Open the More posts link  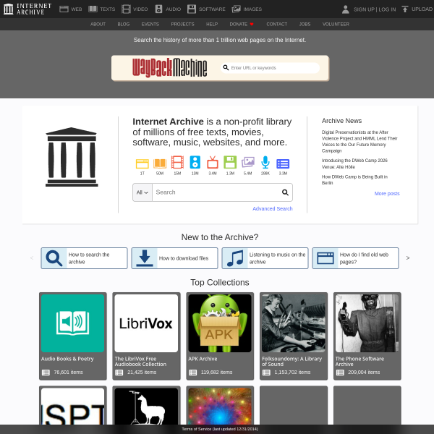pyautogui.click(x=387, y=193)
